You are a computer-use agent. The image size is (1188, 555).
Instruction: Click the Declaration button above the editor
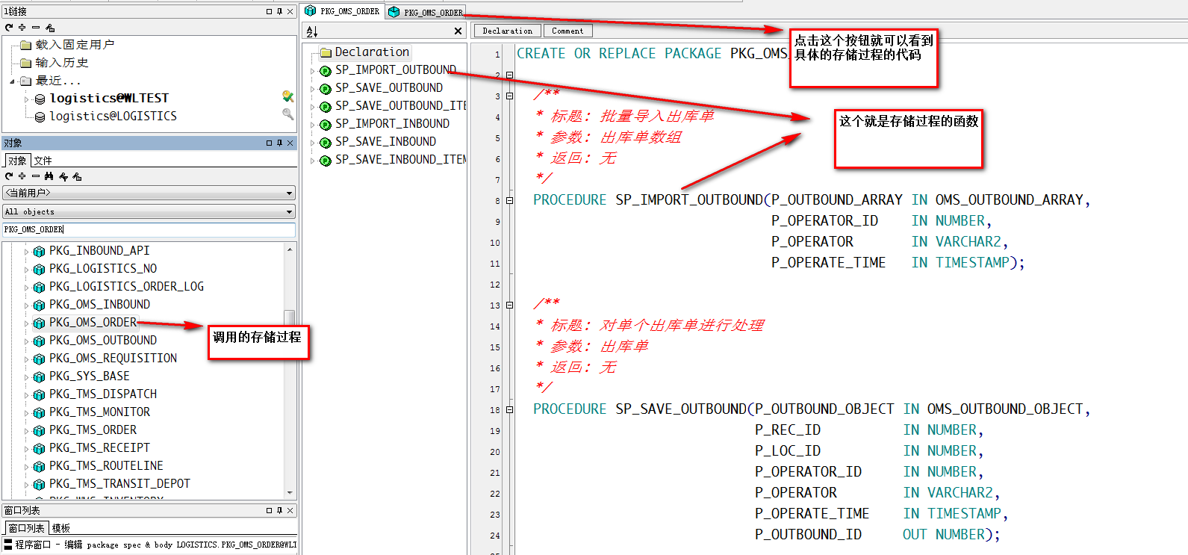[x=508, y=31]
